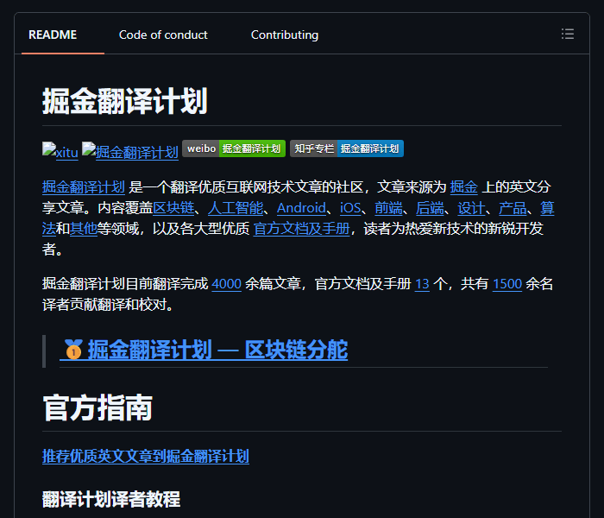The width and height of the screenshot is (604, 518).
Task: Open 掘金翻译计划 — 区块链分舵 heading link
Action: click(204, 350)
